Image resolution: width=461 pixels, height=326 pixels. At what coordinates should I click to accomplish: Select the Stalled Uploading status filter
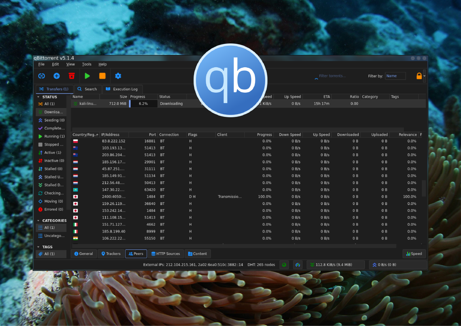click(x=51, y=177)
